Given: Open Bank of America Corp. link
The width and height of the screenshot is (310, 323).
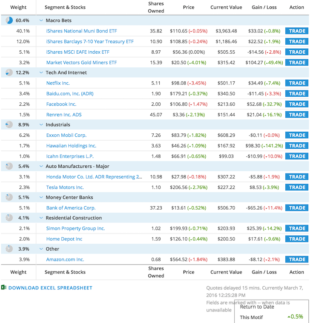Looking at the screenshot, I should point(71,208).
